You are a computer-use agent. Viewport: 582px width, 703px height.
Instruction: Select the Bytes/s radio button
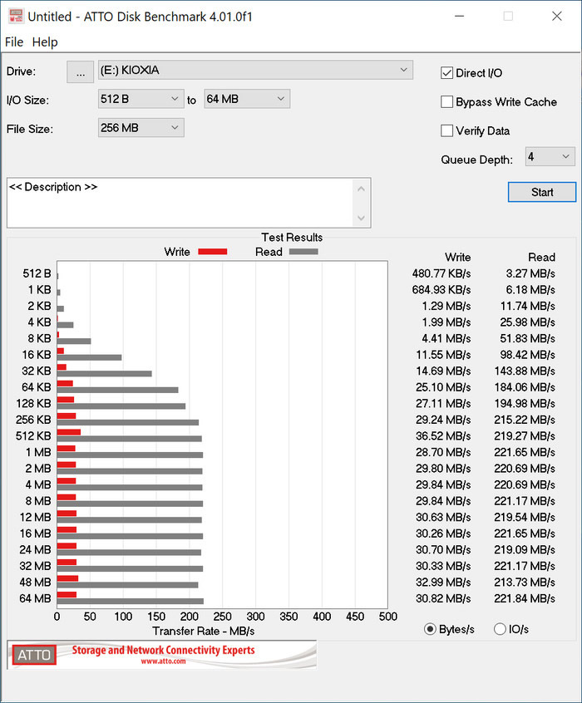[x=430, y=629]
